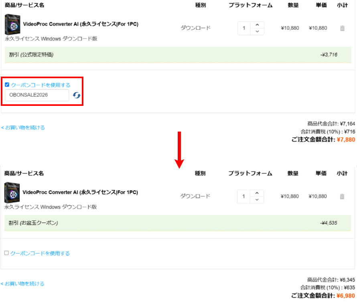357x302 pixels.
Task: Click VideoProc product box image in the lower cart
Action: tap(12, 193)
